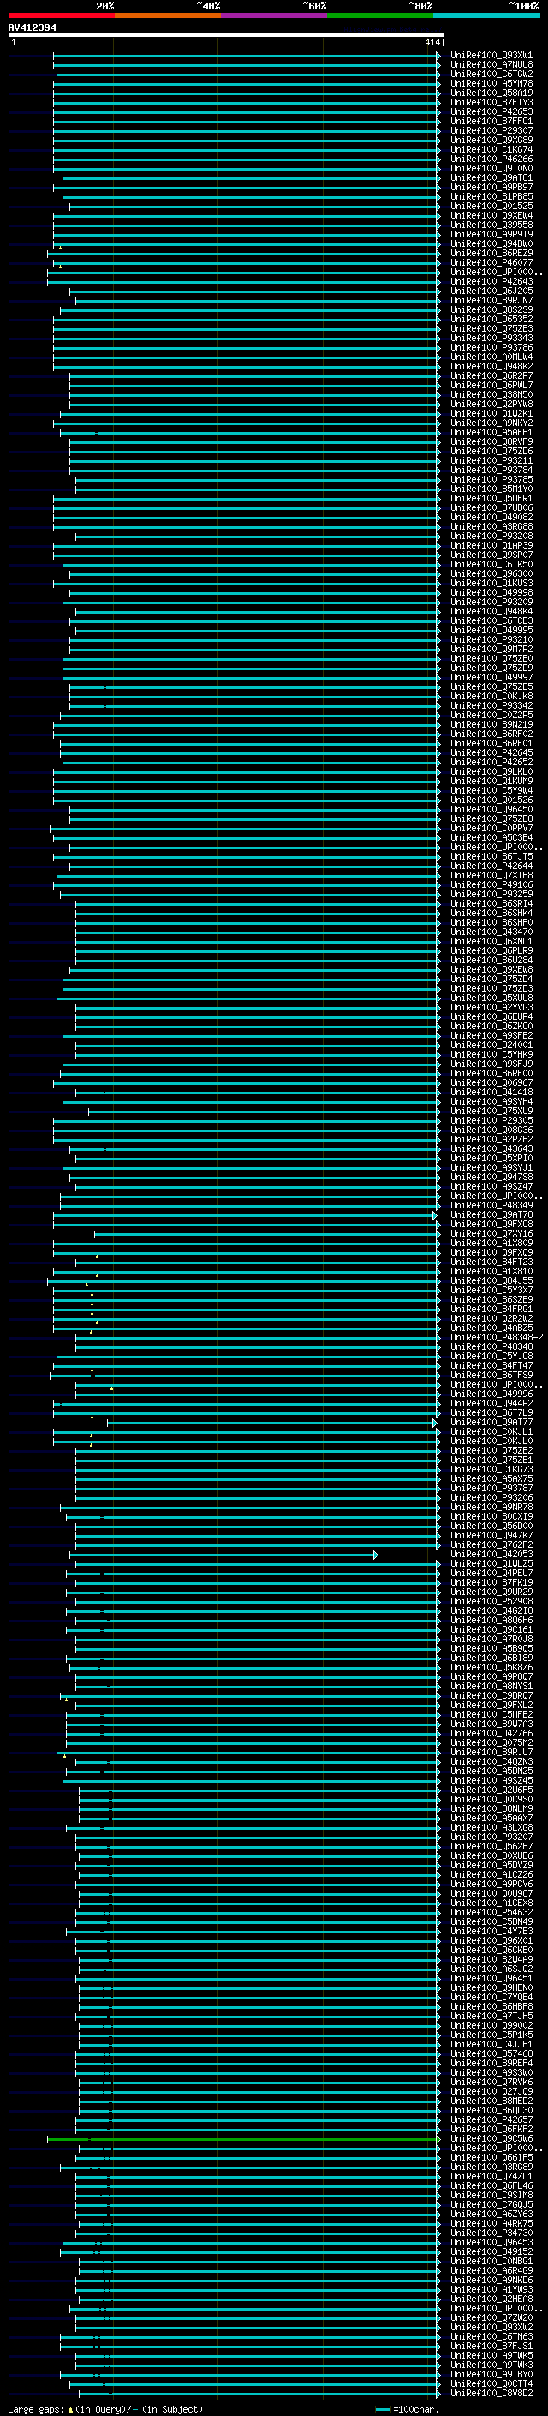Open hit UniRef100_A7NUU8

pyautogui.click(x=491, y=65)
